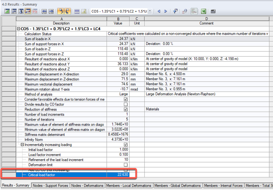Select next load case with blue right arrow
This screenshot has height=190, width=273.
pyautogui.click(x=166, y=11)
